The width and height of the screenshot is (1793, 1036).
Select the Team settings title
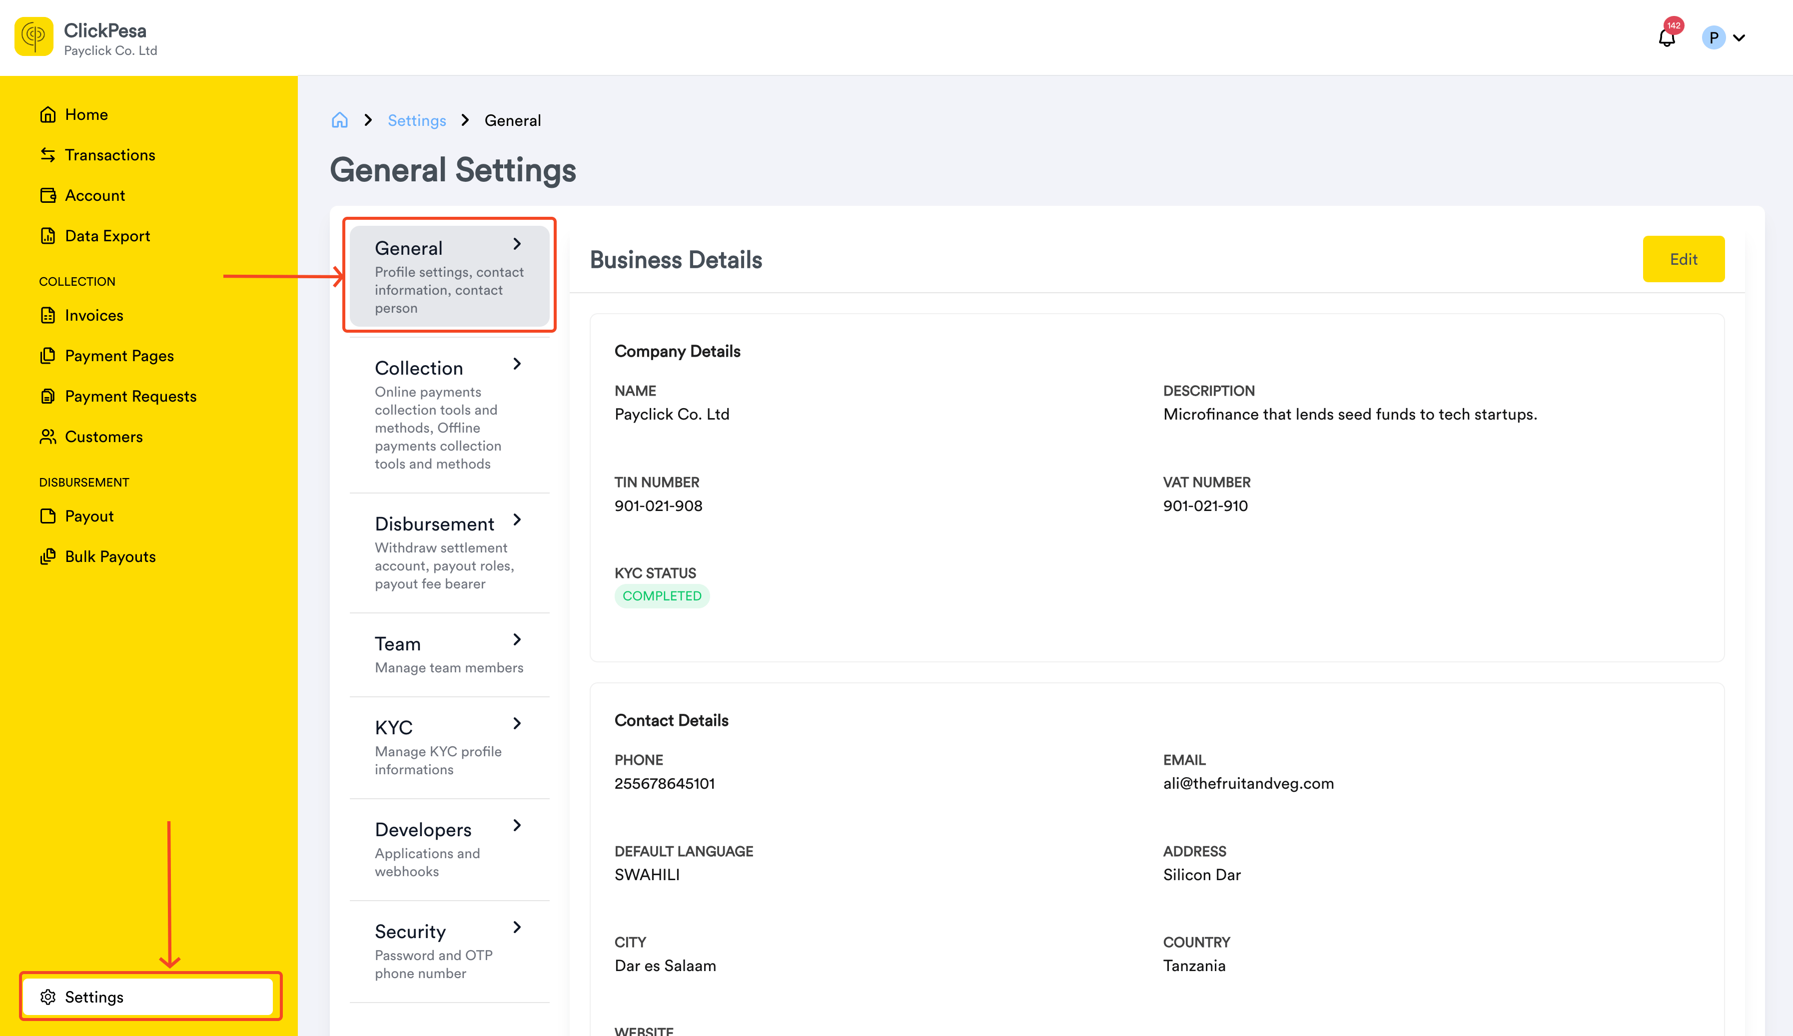point(398,644)
